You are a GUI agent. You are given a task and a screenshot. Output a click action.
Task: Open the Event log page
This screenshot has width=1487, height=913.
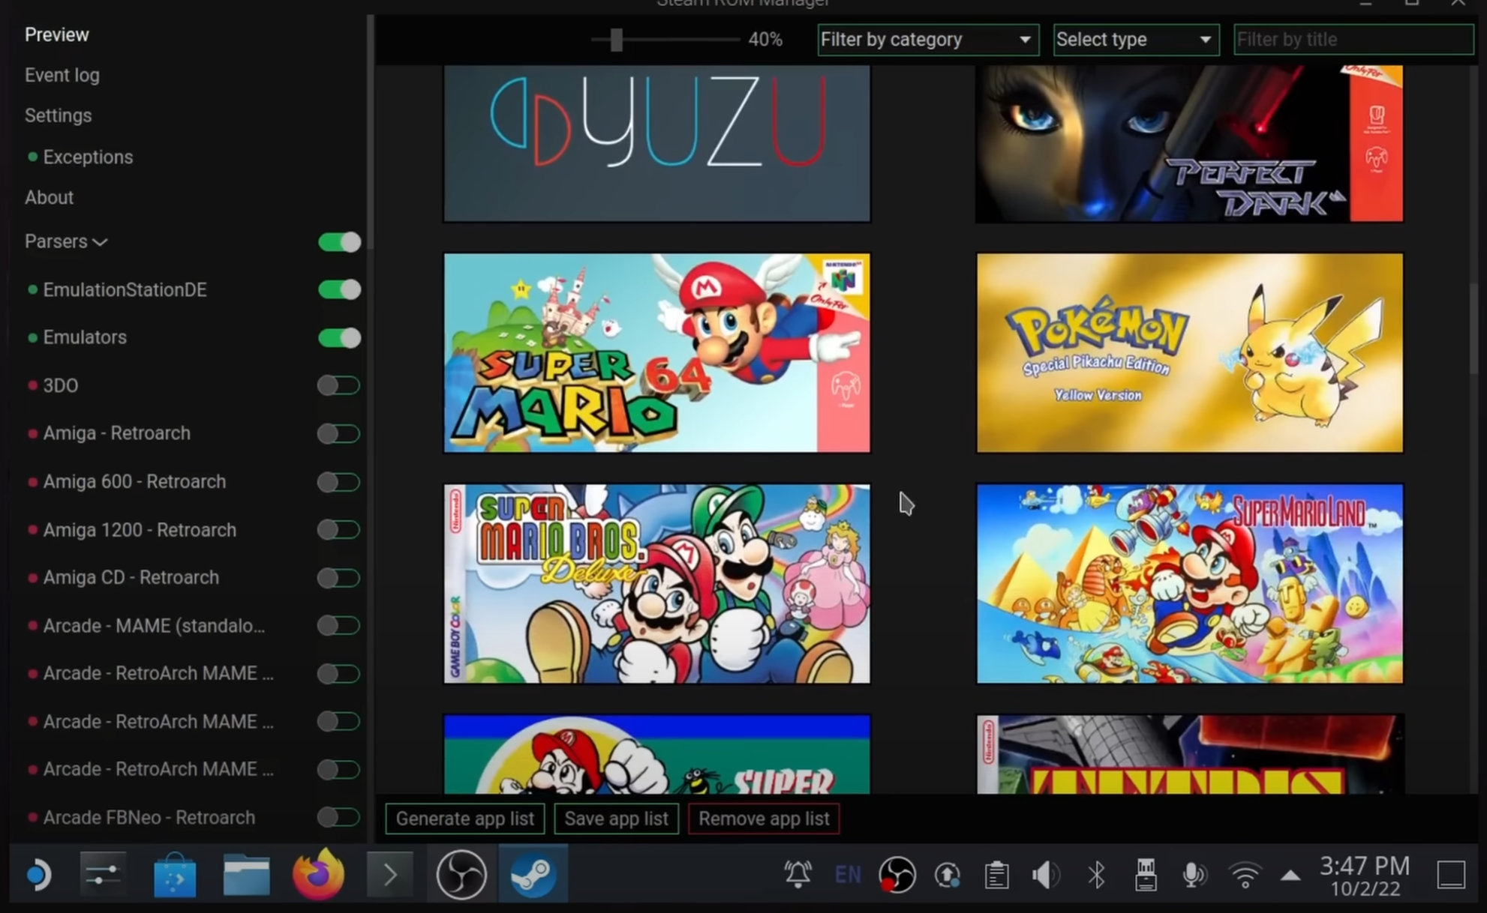[x=62, y=75]
